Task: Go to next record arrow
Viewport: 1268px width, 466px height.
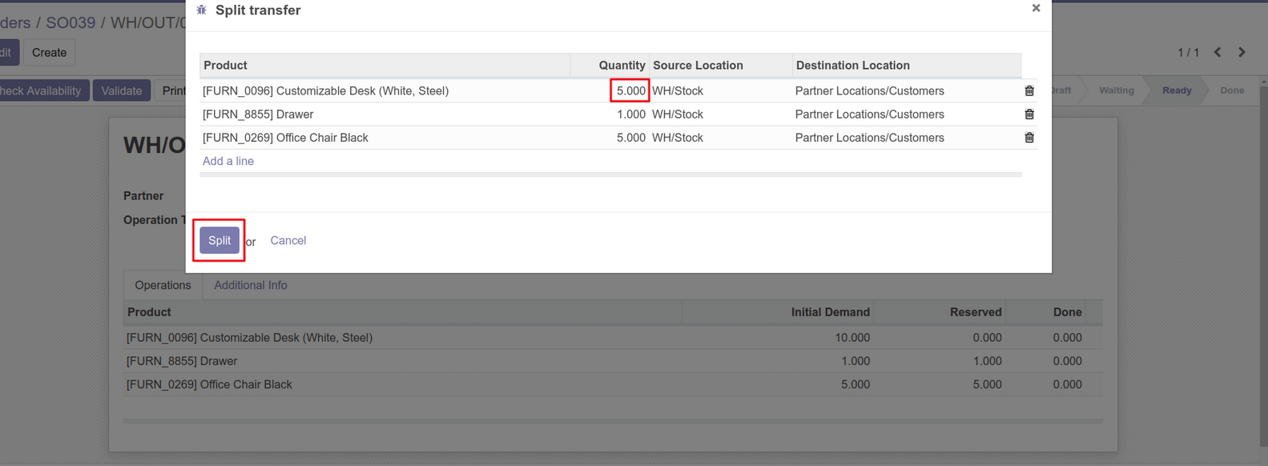Action: pyautogui.click(x=1242, y=52)
